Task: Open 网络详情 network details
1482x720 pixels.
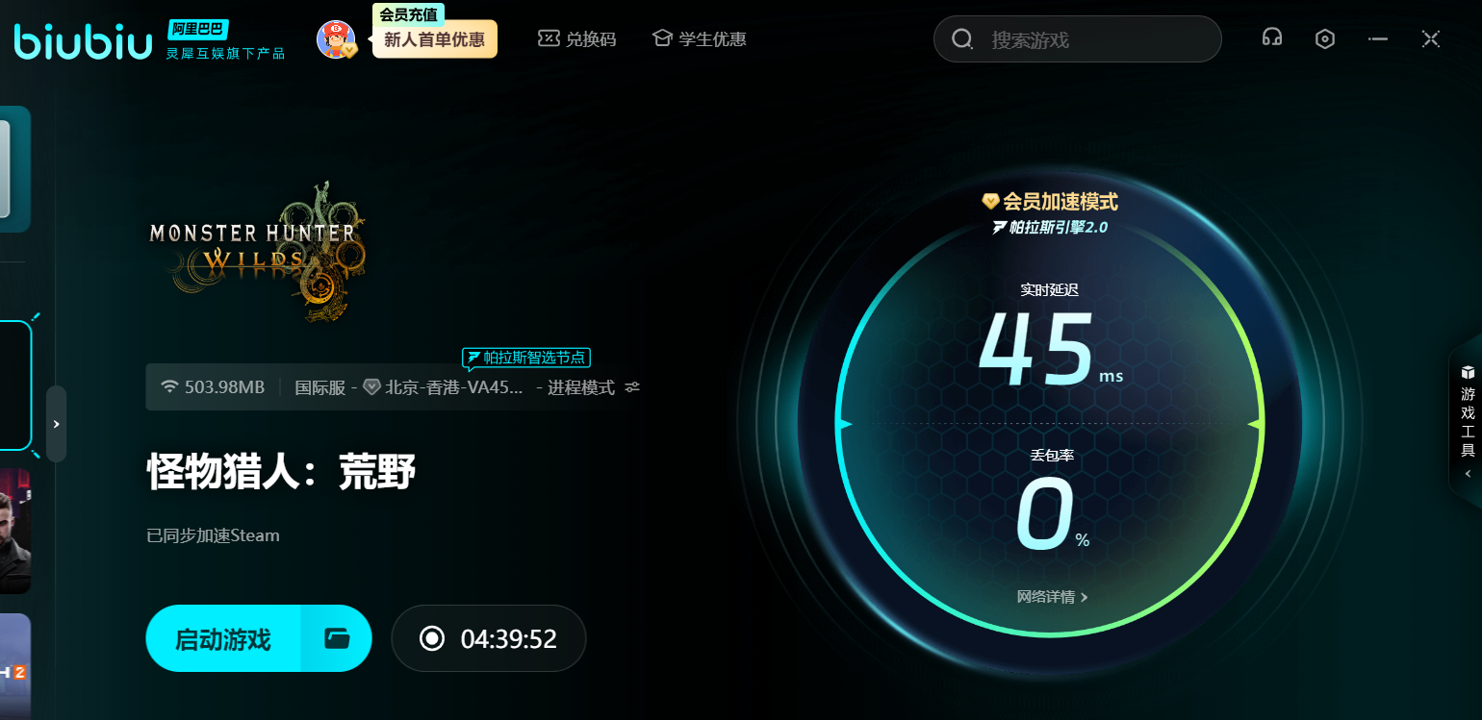Action: coord(1052,597)
